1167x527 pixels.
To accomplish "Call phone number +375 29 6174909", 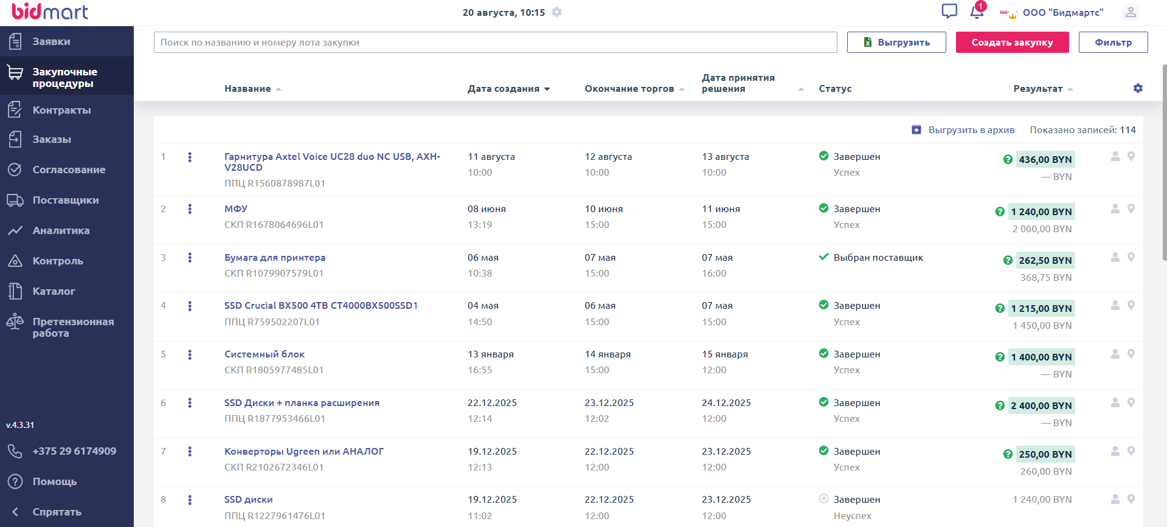I will pos(74,451).
